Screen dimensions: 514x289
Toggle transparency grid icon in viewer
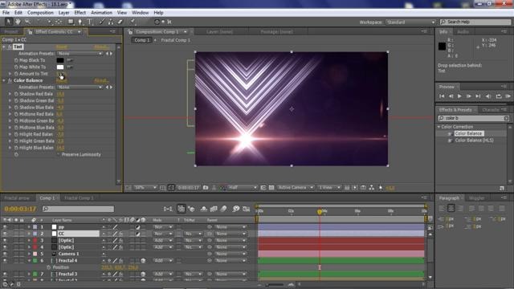coord(271,188)
